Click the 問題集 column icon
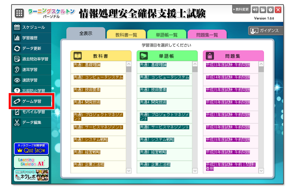 pos(210,56)
